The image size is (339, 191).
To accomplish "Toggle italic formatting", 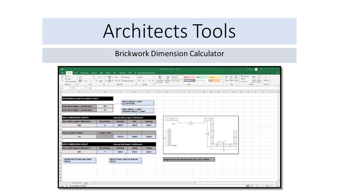I will (x=83, y=81).
